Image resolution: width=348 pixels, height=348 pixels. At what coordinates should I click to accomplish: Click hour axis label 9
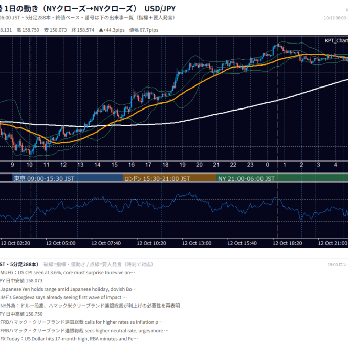[12, 165]
